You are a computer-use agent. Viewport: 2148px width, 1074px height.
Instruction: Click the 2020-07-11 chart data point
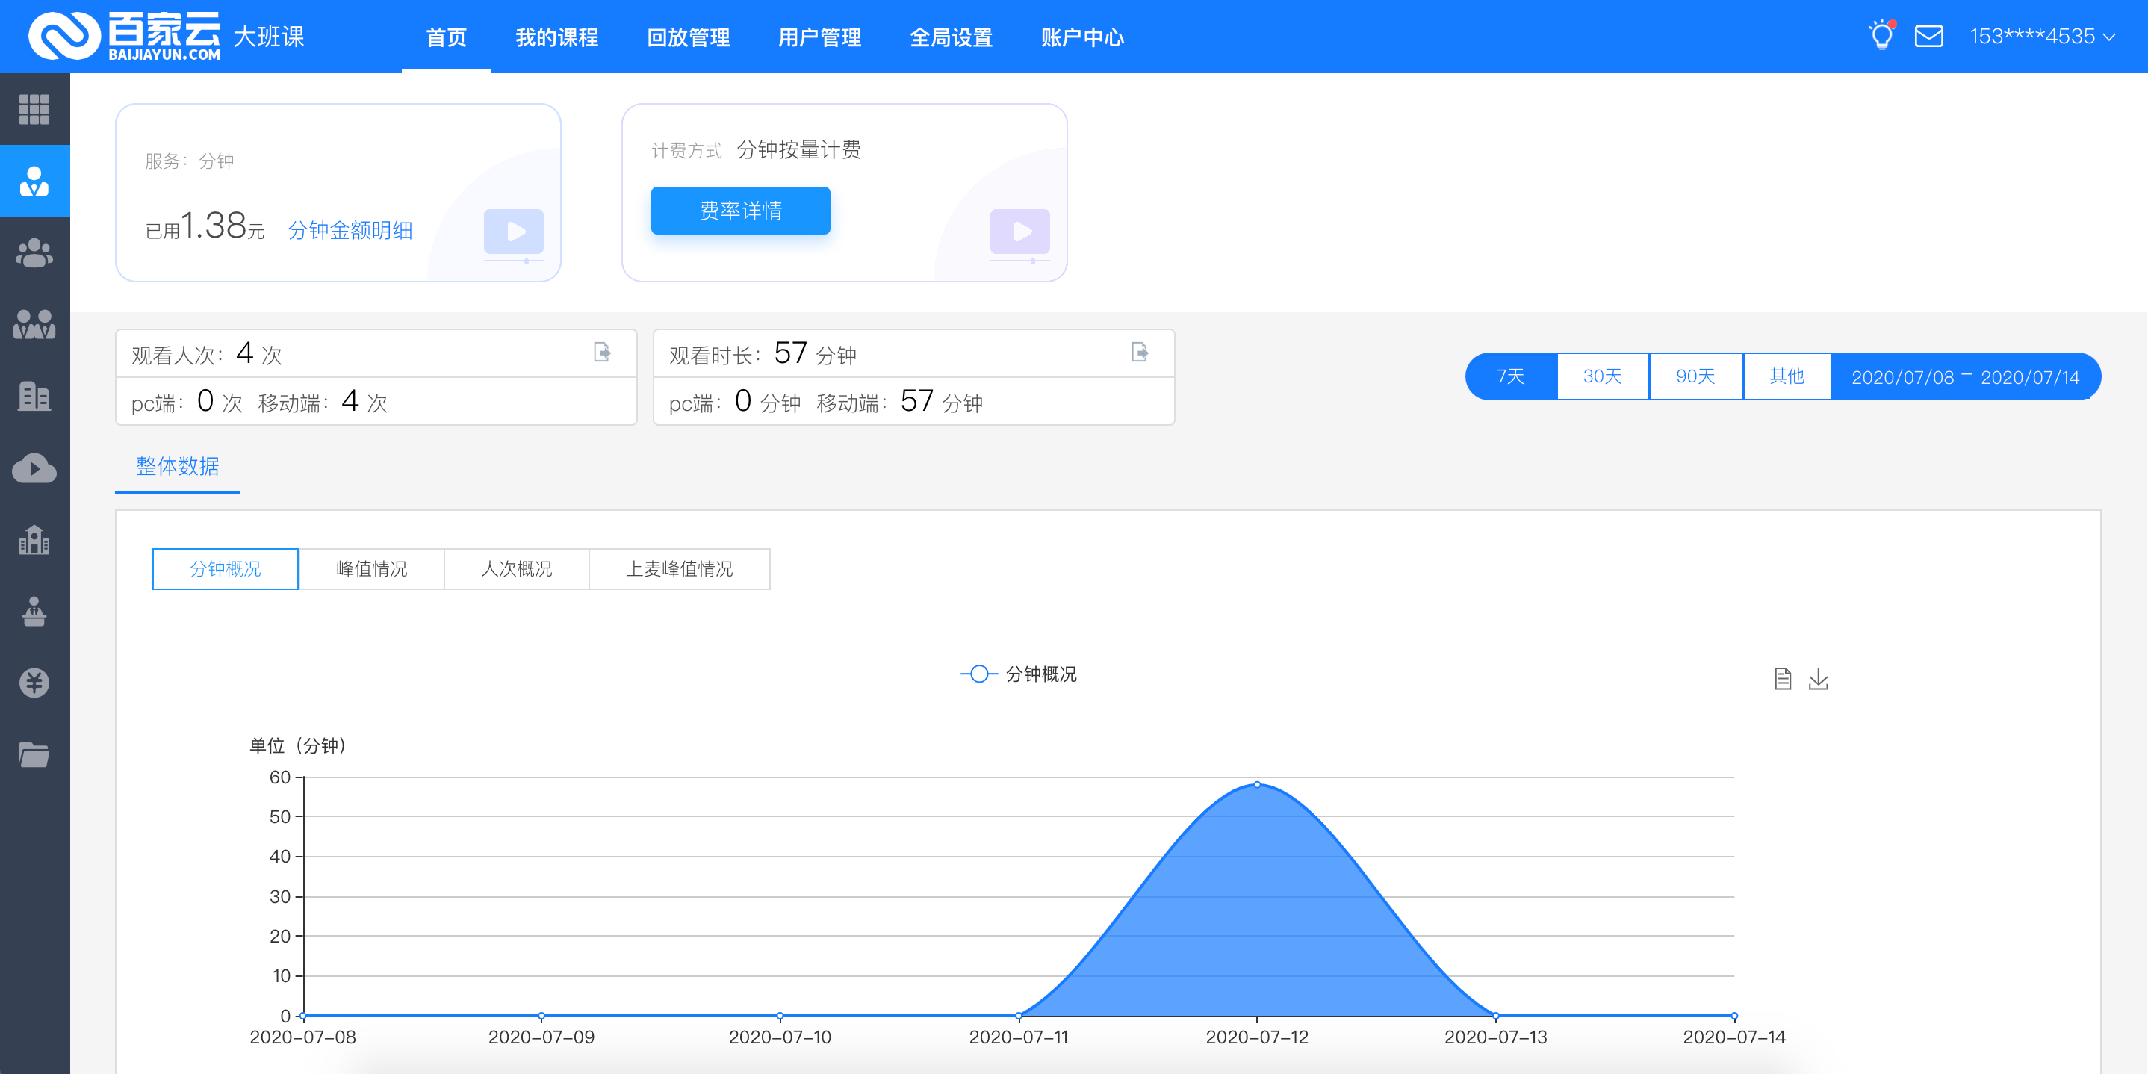click(x=1019, y=1016)
